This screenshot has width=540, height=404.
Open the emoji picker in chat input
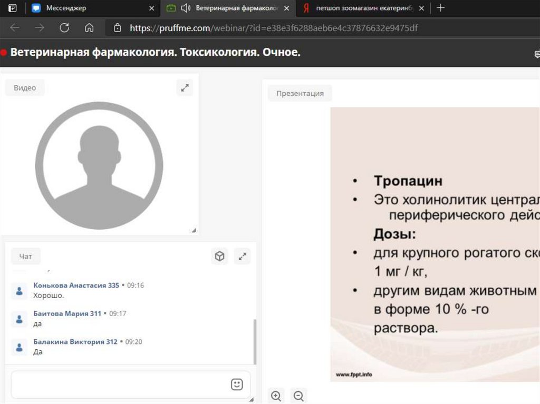tap(237, 385)
